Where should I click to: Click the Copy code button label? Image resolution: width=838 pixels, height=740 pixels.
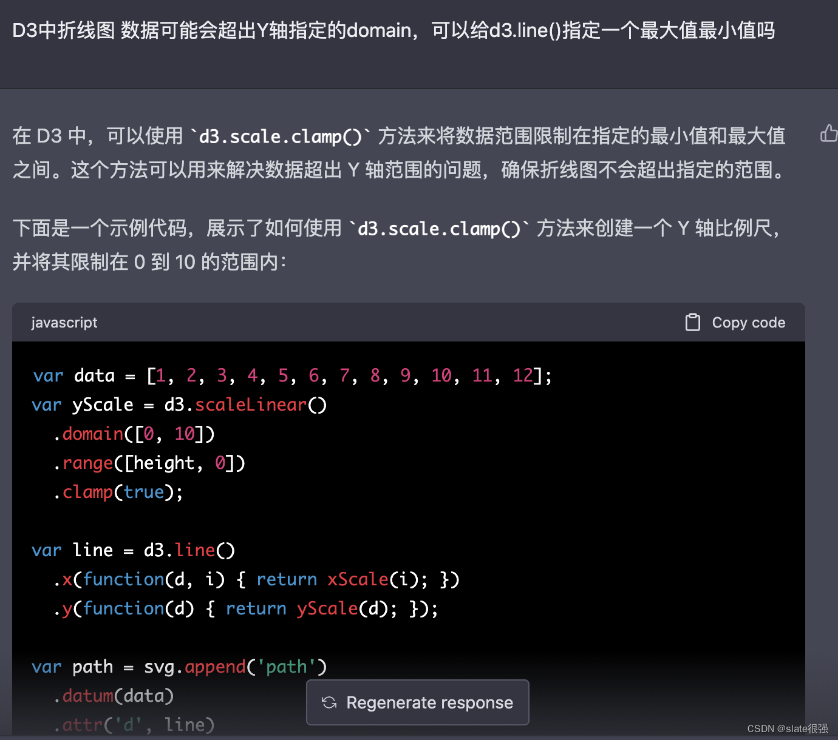749,323
